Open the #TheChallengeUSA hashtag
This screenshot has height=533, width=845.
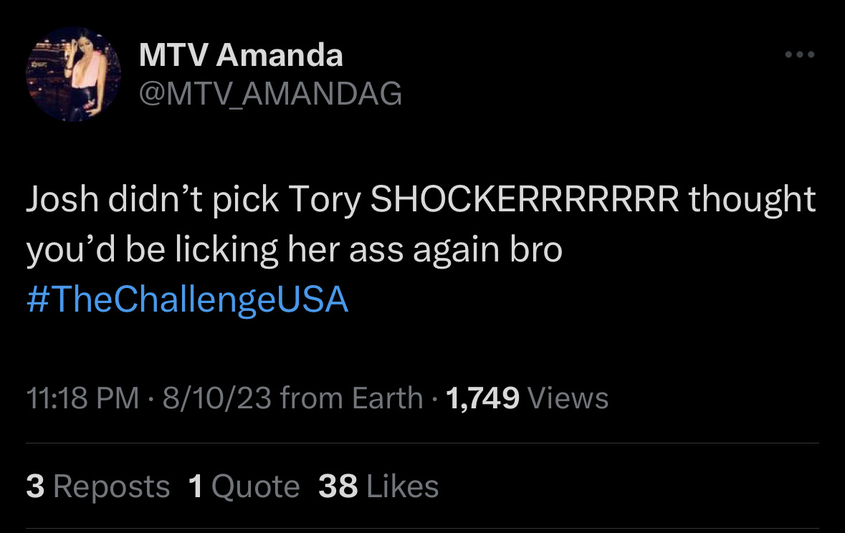pos(188,299)
